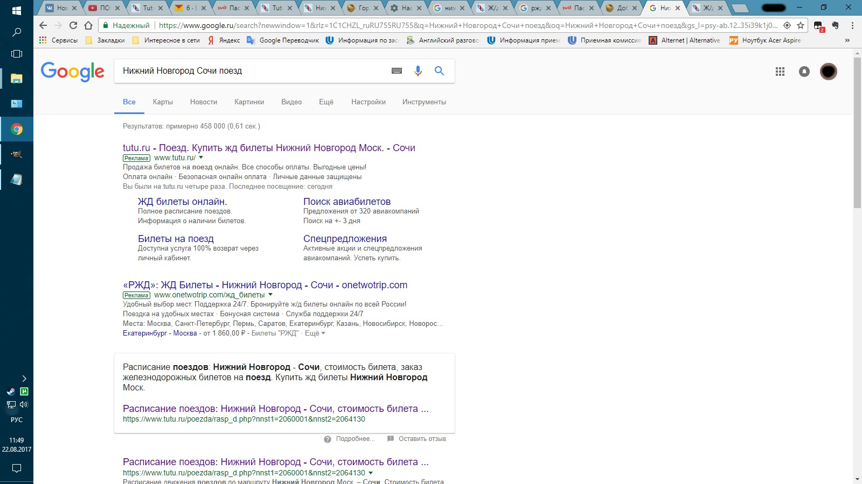The height and width of the screenshot is (484, 862).
Task: Open the 'Google Переводчик' bookmark
Action: point(283,40)
